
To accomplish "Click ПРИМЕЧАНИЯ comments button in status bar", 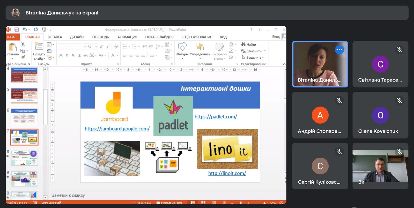I will (169, 203).
